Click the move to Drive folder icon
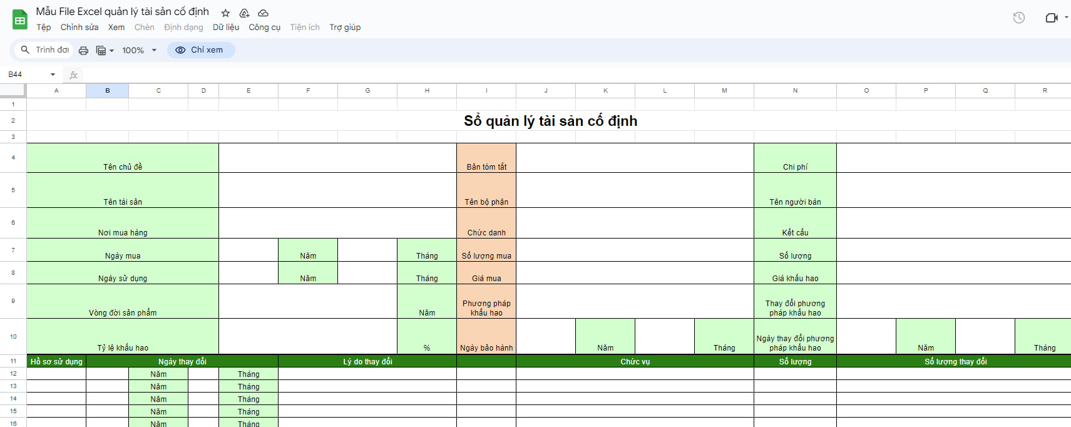 tap(244, 13)
